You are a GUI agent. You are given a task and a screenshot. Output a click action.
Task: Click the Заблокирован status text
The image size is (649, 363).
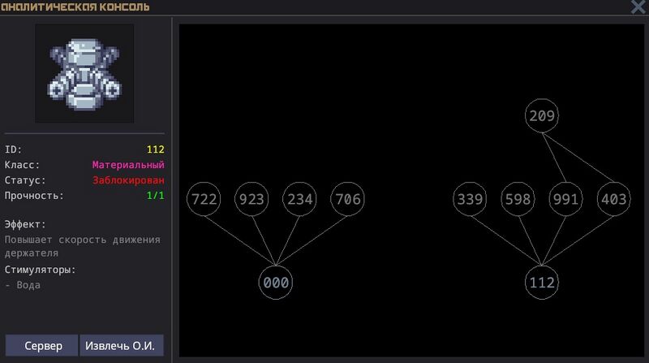pyautogui.click(x=128, y=180)
